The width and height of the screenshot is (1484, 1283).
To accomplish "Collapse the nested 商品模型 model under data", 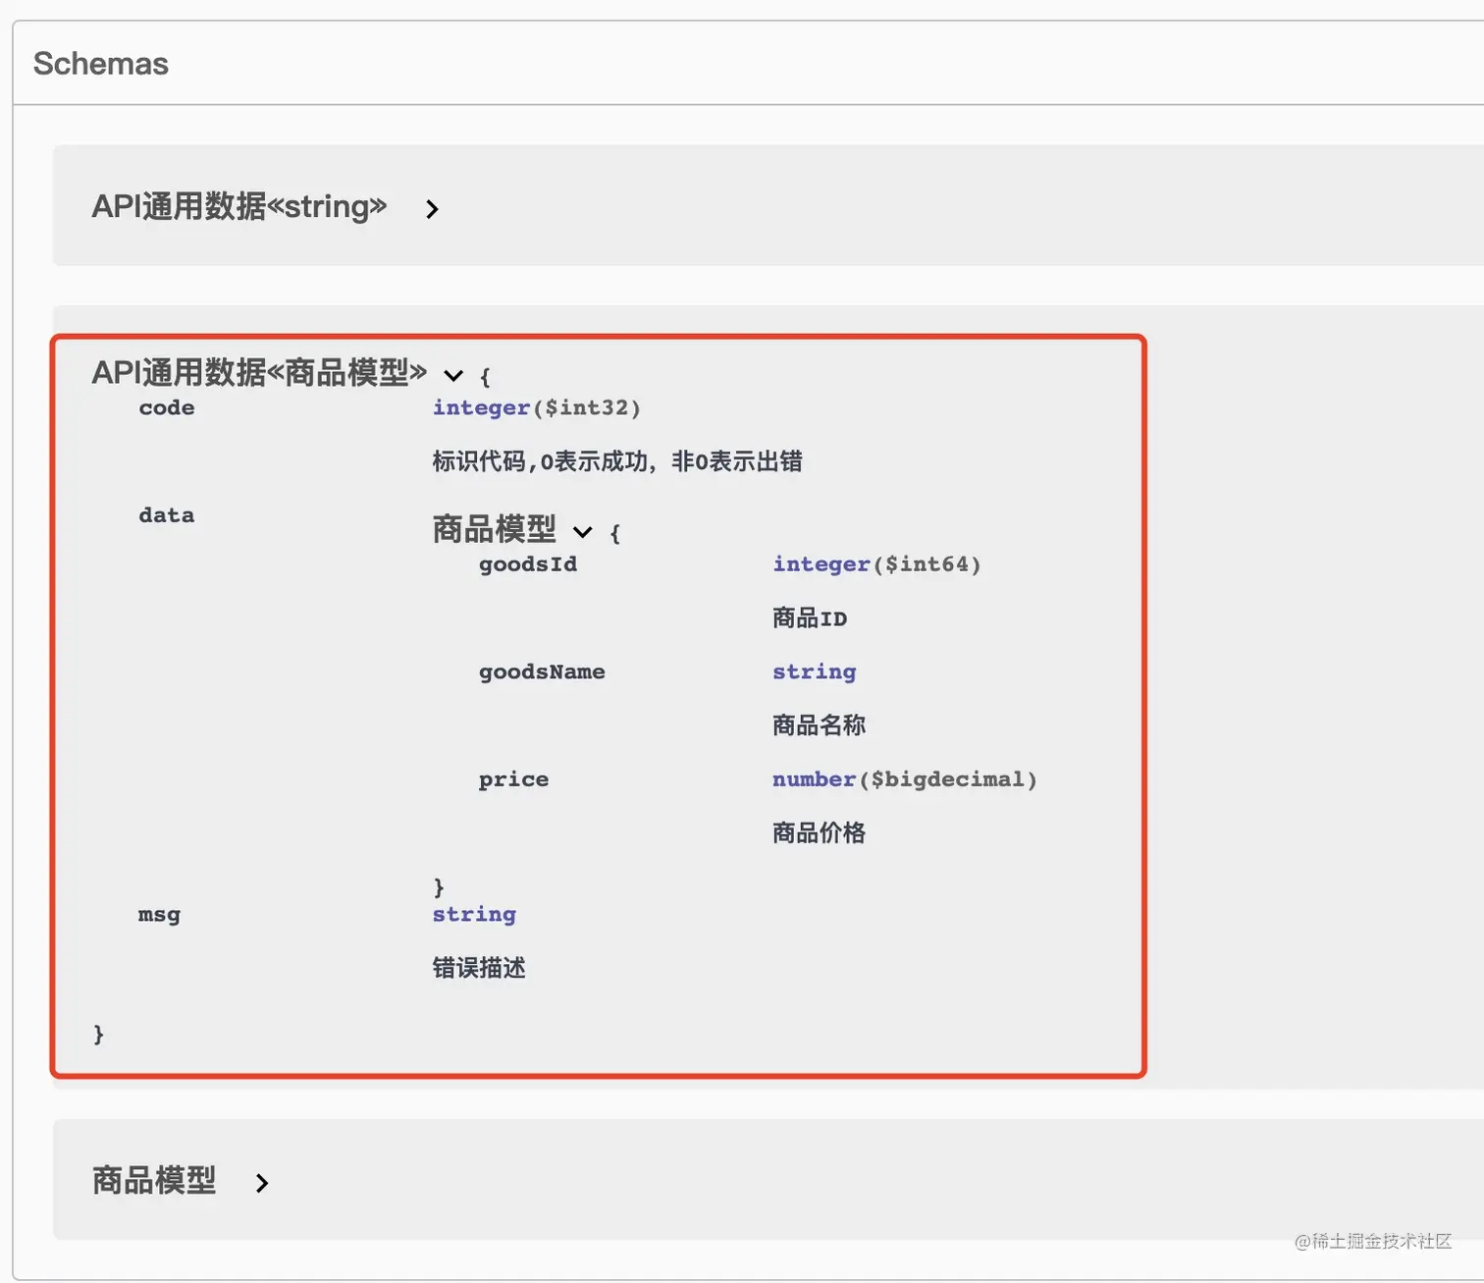I will (x=583, y=532).
